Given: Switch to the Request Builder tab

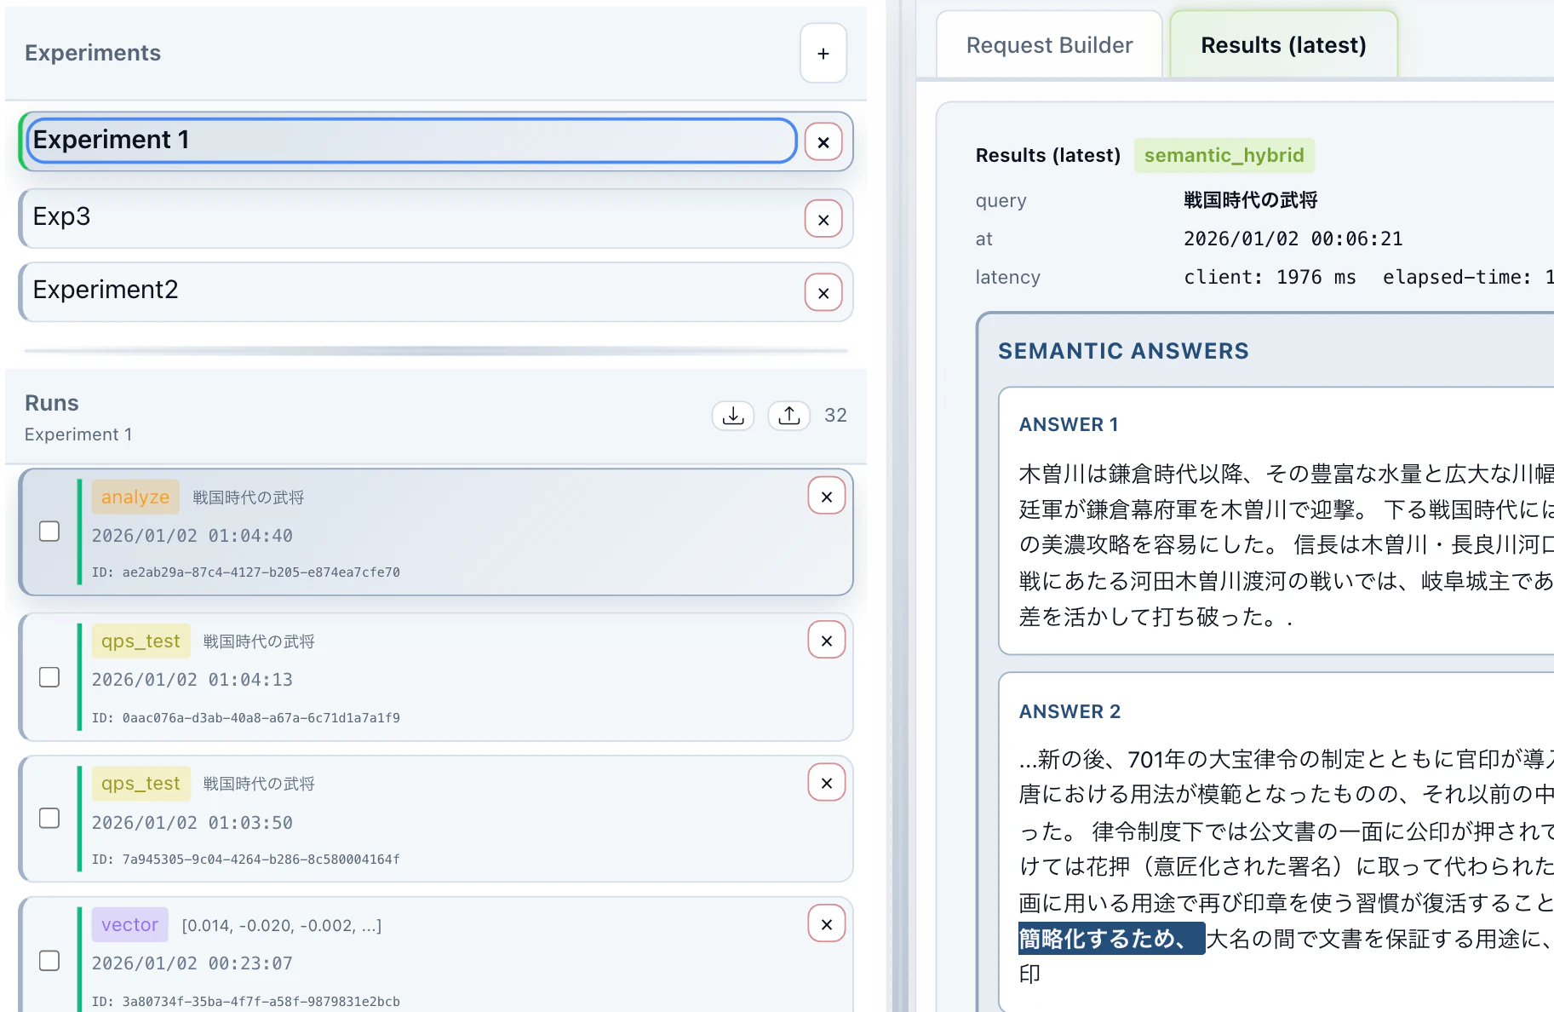Looking at the screenshot, I should coord(1049,45).
